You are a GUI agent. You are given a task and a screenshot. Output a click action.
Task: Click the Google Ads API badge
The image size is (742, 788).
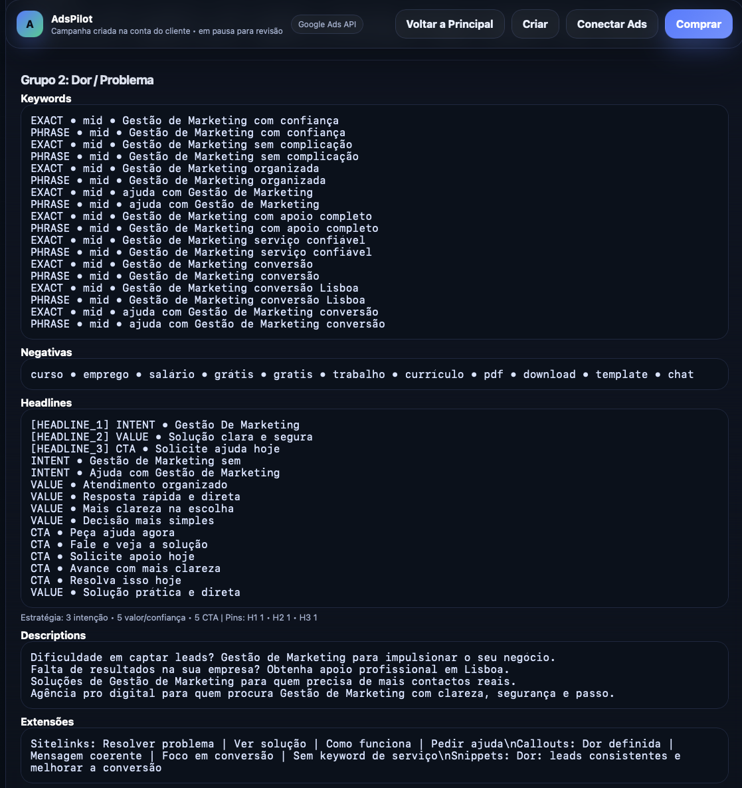click(x=327, y=24)
